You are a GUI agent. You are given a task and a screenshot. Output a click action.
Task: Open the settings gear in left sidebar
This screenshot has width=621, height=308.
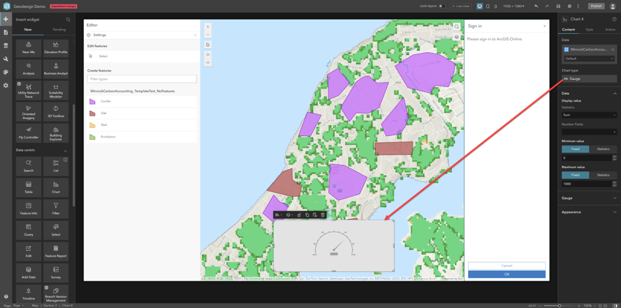point(6,85)
